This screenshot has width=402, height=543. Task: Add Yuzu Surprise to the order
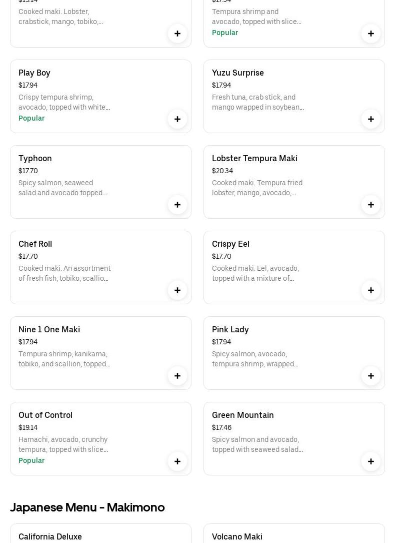(x=371, y=119)
